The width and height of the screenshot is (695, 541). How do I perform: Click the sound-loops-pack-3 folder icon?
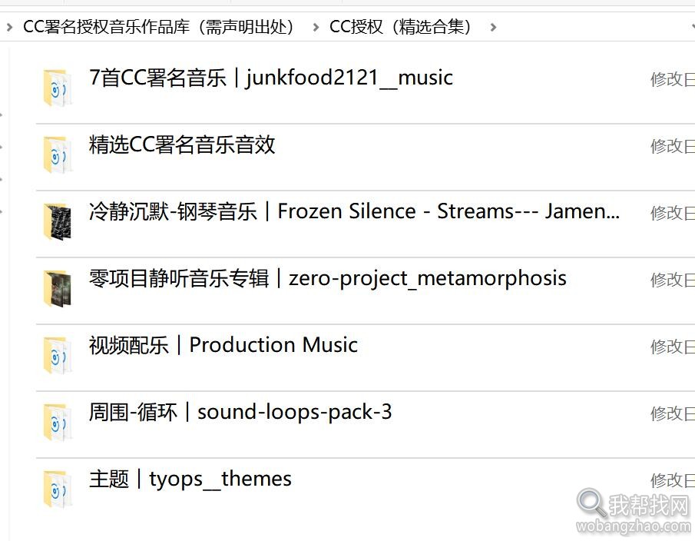[58, 423]
